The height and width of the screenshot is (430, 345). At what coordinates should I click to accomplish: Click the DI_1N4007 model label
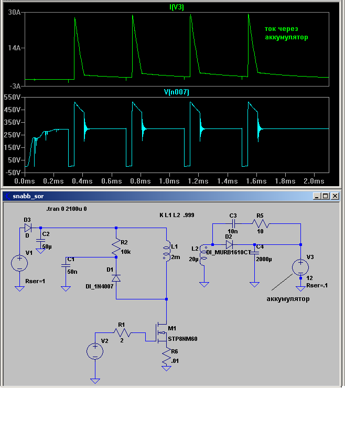point(99,286)
